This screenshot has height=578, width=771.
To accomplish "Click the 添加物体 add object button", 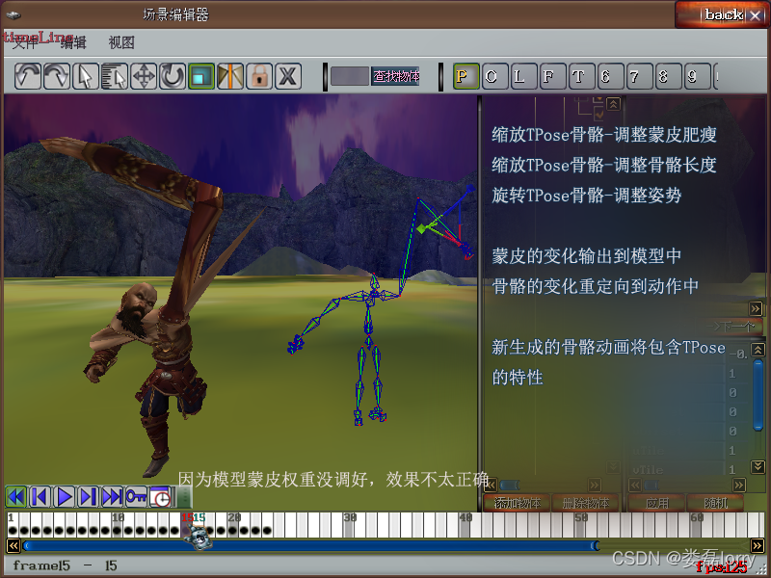I will [517, 503].
